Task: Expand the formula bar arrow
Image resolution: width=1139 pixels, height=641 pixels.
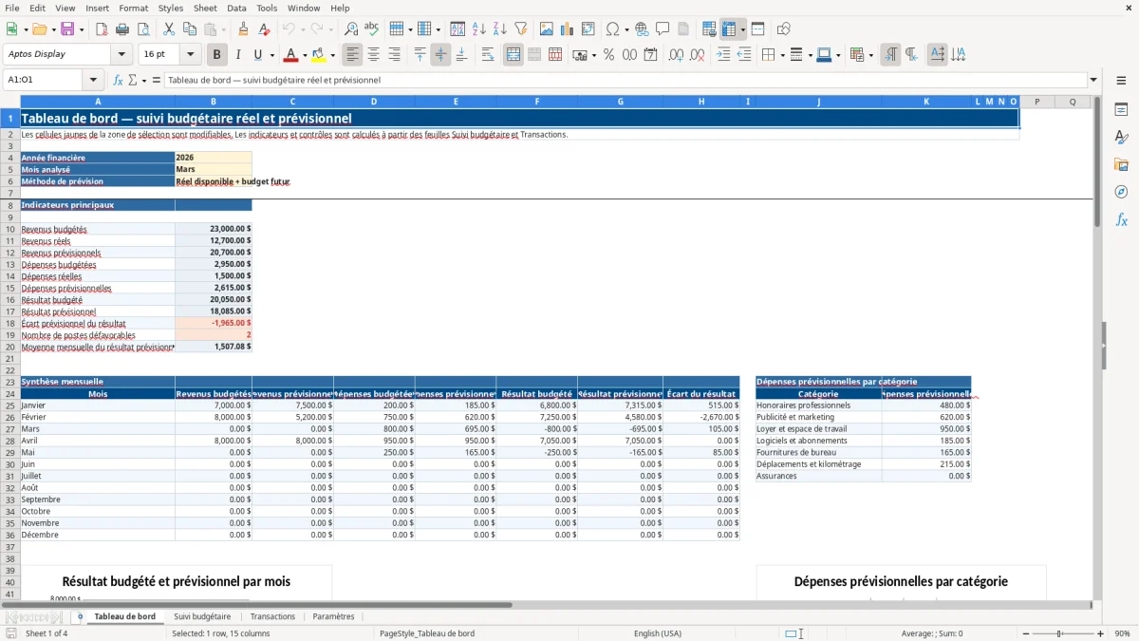Action: pos(1093,81)
